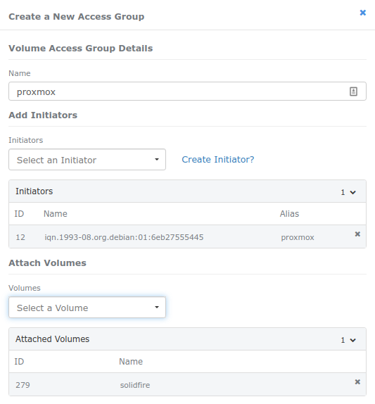Open the Select an Initiator dropdown
Viewport: 375px width, 404px height.
click(87, 160)
